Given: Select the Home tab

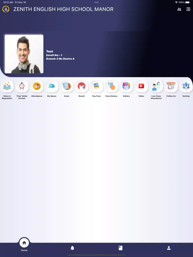Looking at the screenshot, I should [24, 245].
